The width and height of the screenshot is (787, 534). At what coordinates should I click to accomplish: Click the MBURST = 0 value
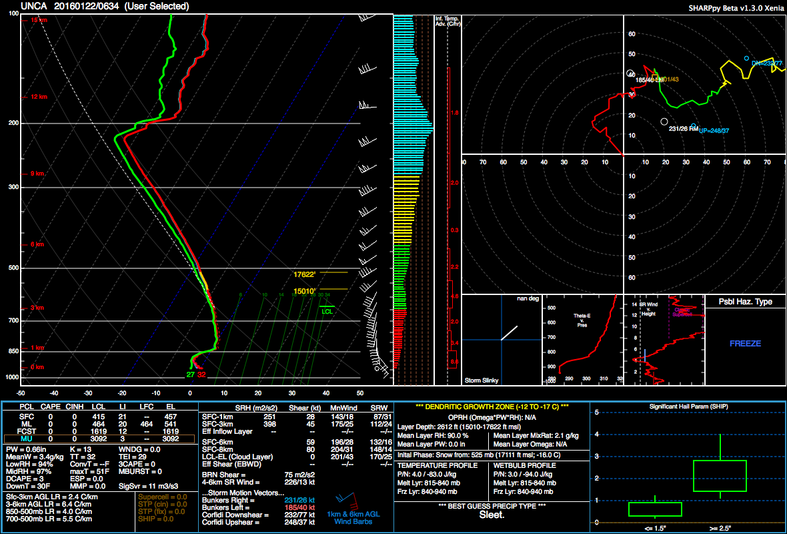(x=141, y=472)
